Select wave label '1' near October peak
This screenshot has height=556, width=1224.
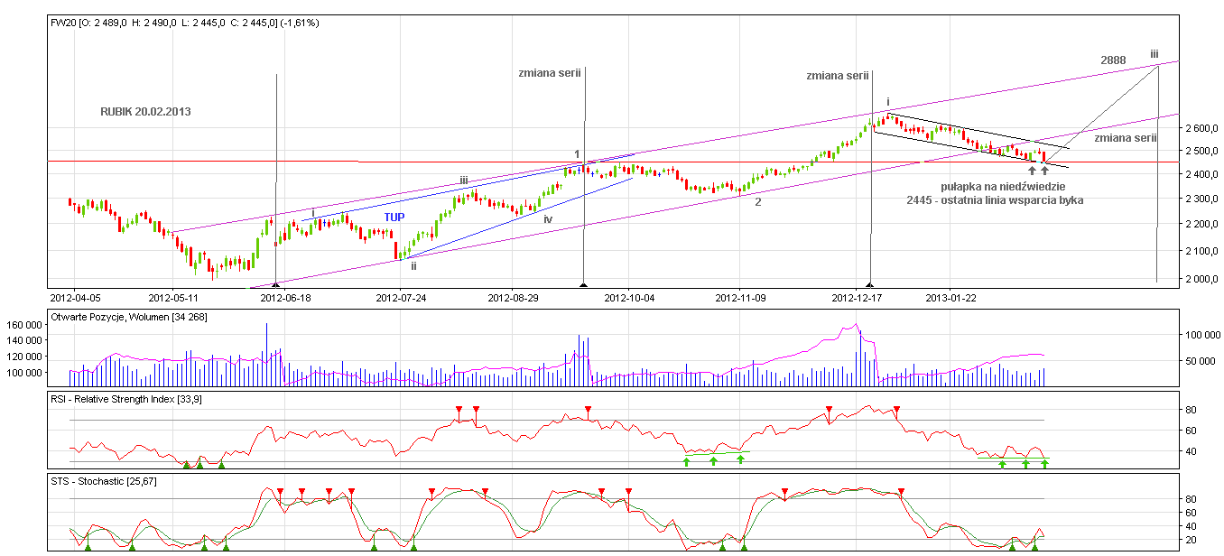tap(578, 154)
